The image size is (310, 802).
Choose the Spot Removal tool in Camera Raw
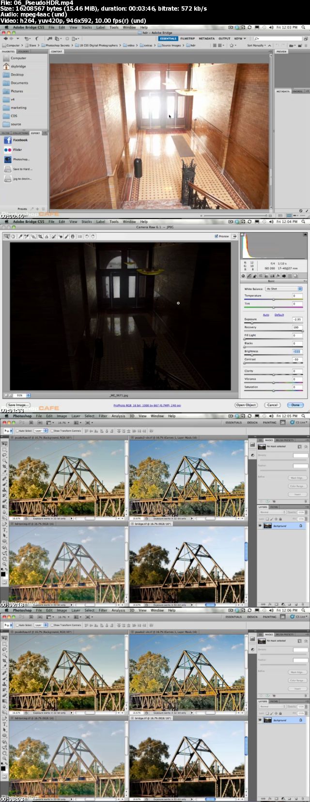click(x=54, y=236)
